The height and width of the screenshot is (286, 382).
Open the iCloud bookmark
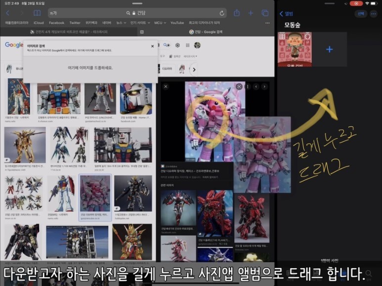coord(39,23)
